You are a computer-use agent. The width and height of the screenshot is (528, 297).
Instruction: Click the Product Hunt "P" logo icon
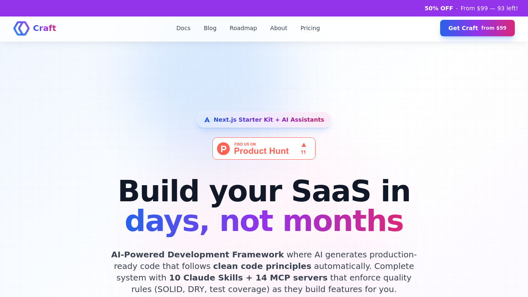[x=223, y=148]
